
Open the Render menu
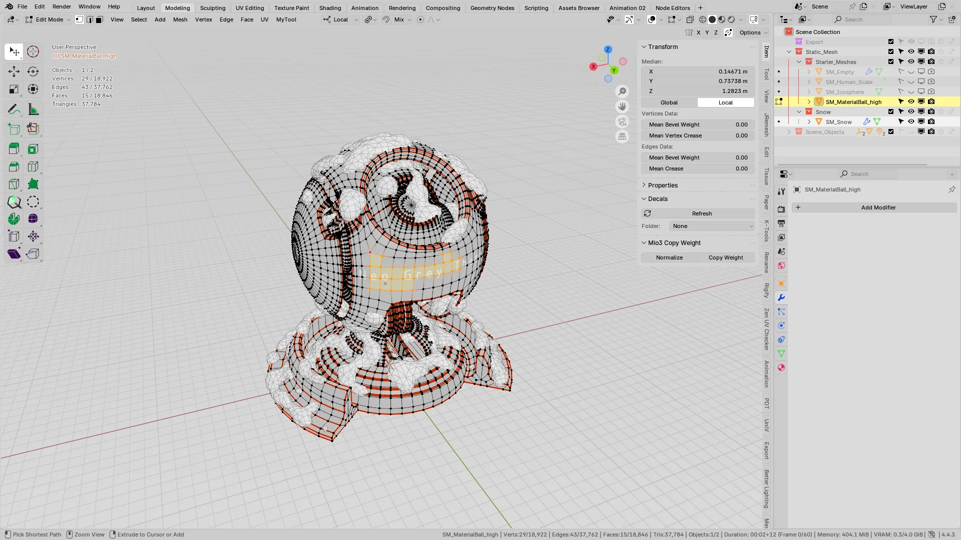click(x=62, y=6)
